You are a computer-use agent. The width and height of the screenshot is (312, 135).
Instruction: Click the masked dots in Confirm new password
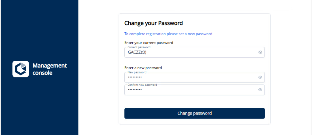click(135, 90)
